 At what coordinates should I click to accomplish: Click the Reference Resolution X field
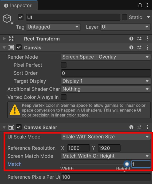coord(79,148)
